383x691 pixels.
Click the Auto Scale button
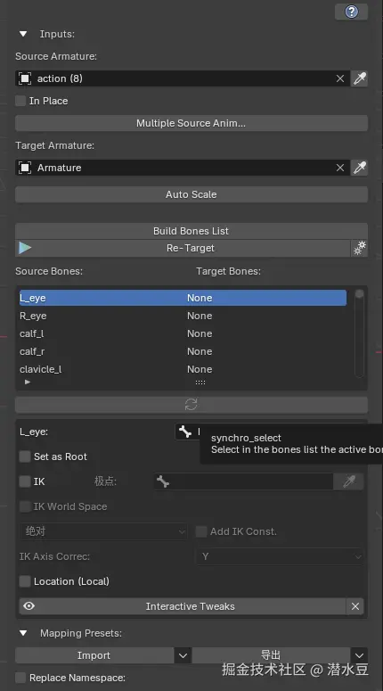191,194
